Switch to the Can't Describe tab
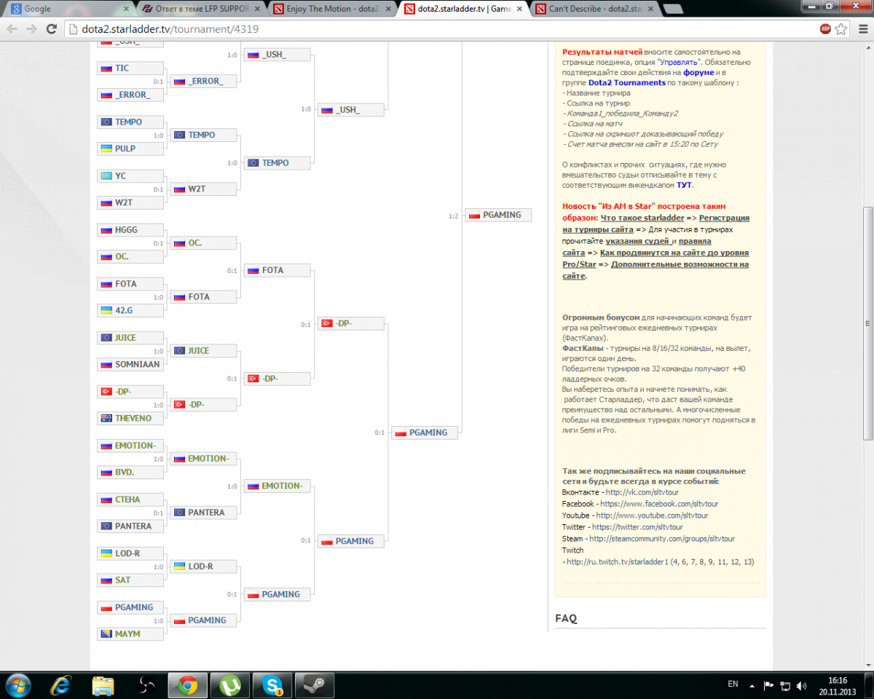This screenshot has height=699, width=874. click(590, 9)
